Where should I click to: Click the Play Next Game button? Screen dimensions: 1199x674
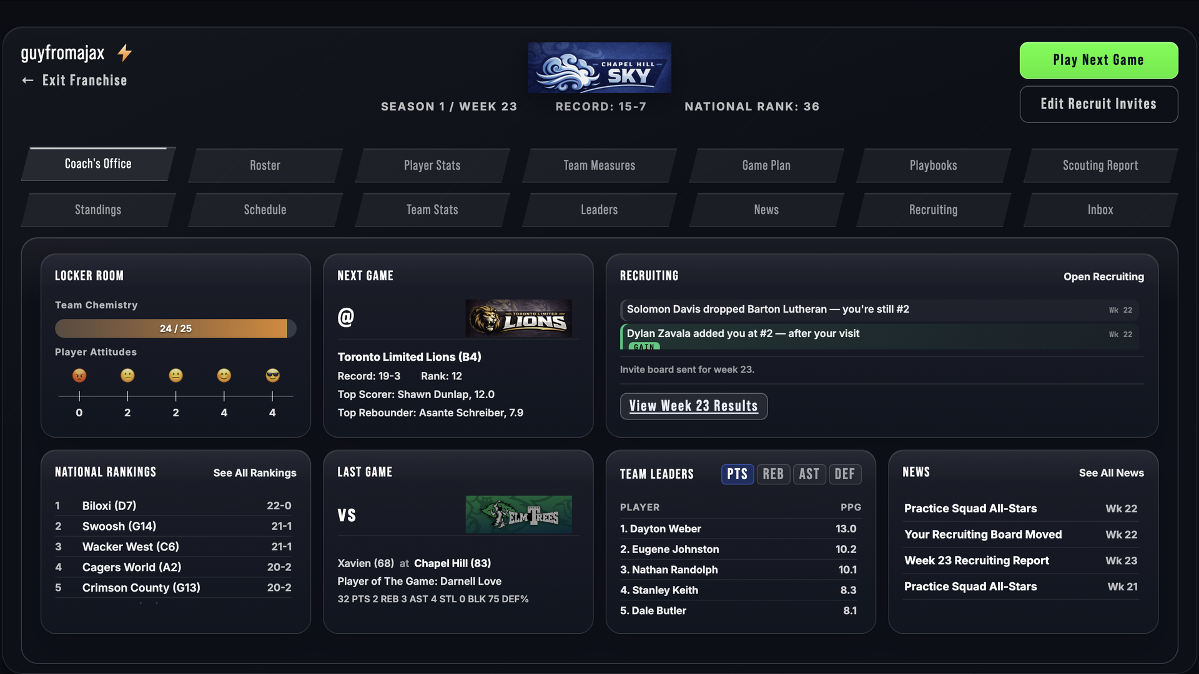1099,60
